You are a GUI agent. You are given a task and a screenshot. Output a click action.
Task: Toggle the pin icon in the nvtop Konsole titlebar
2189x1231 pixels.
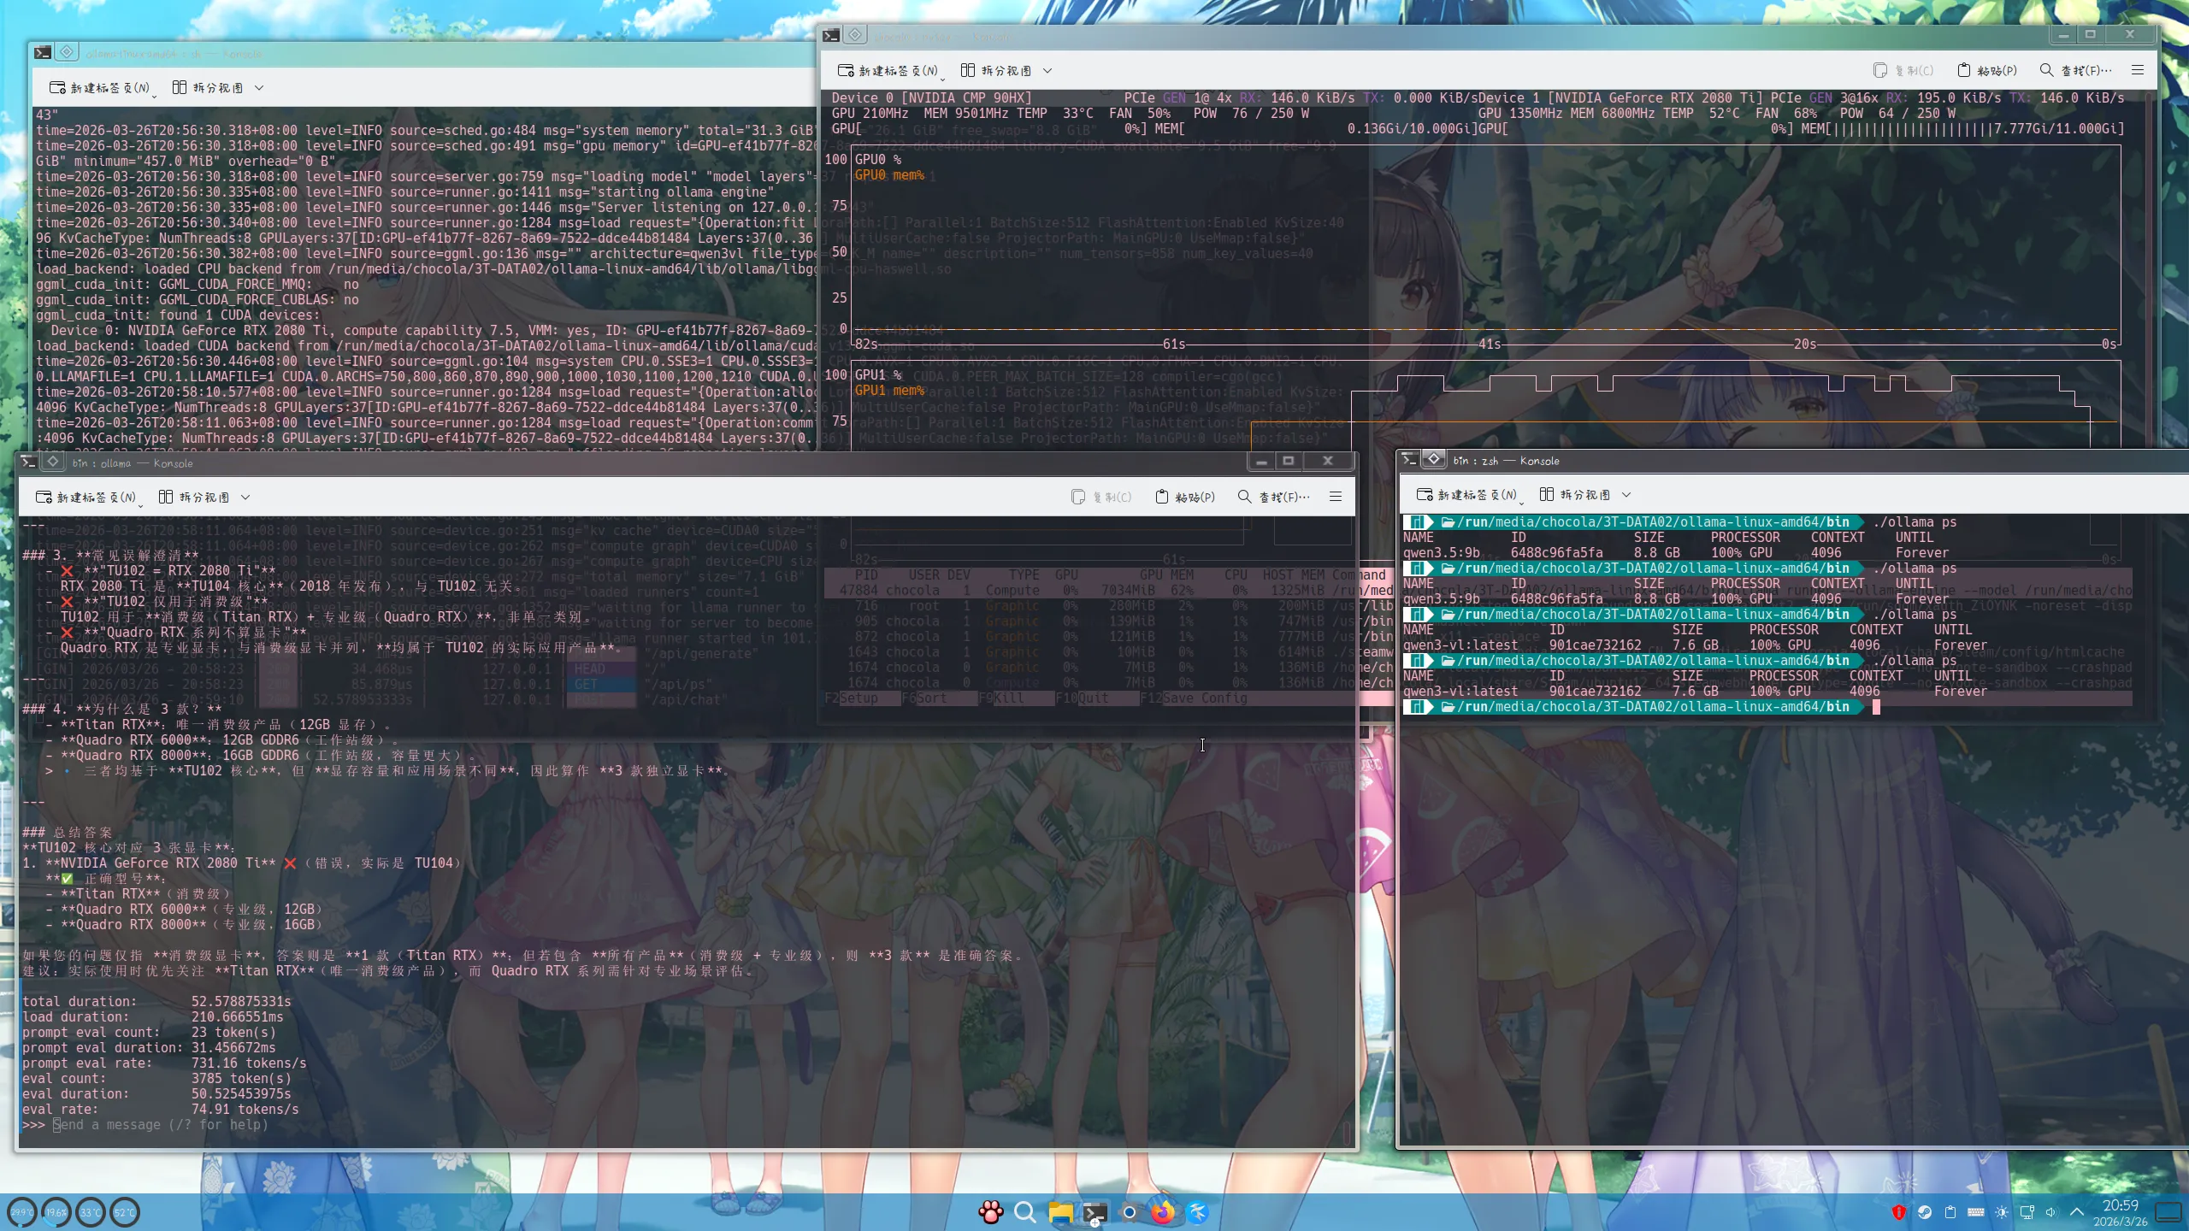tap(855, 35)
